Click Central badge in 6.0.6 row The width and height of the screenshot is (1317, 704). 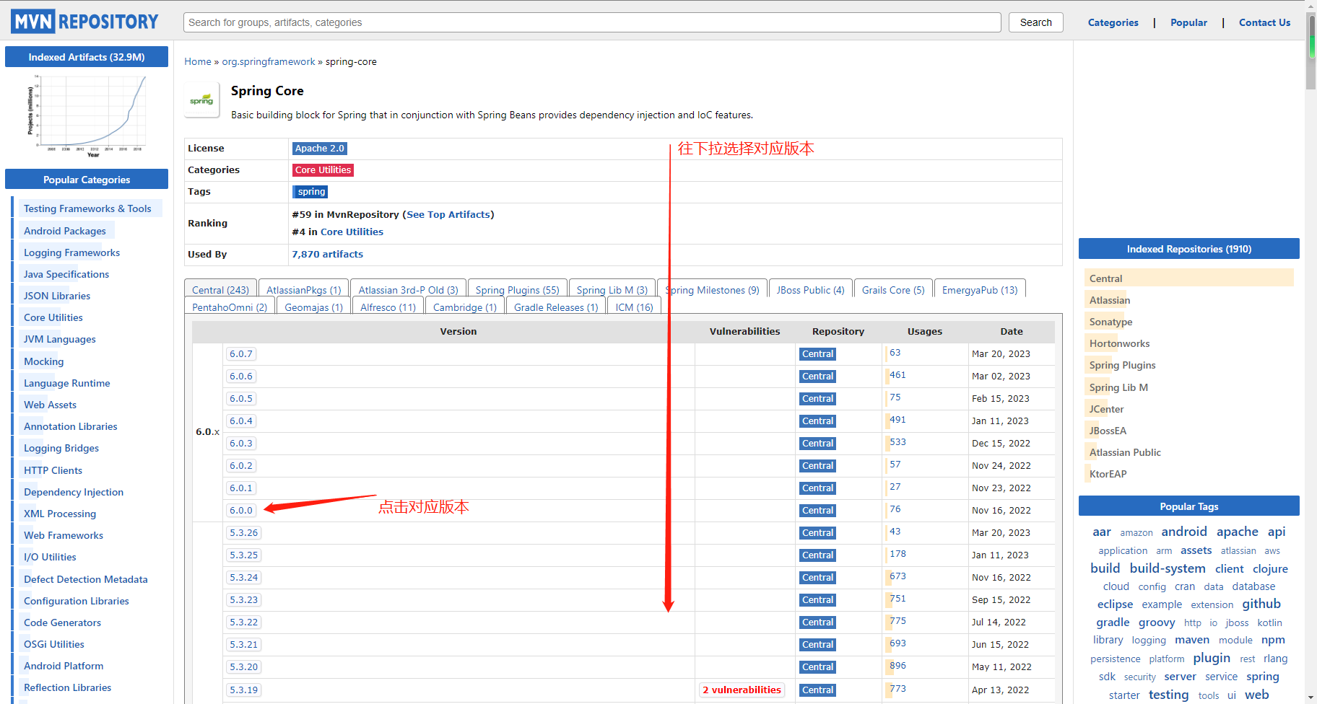[x=817, y=376]
